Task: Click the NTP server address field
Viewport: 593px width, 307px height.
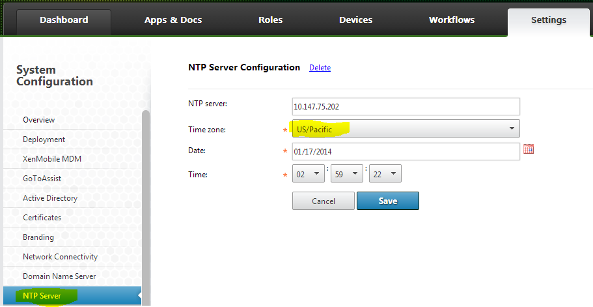Action: click(406, 106)
